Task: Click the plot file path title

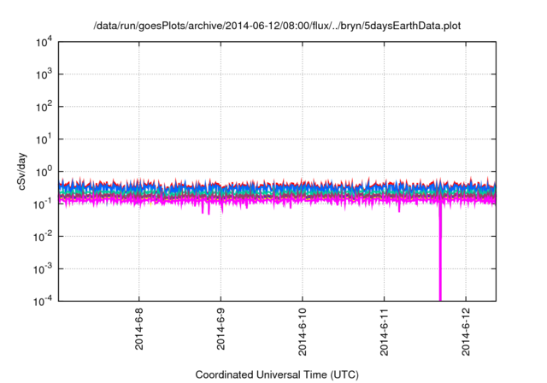Action: pos(277,26)
